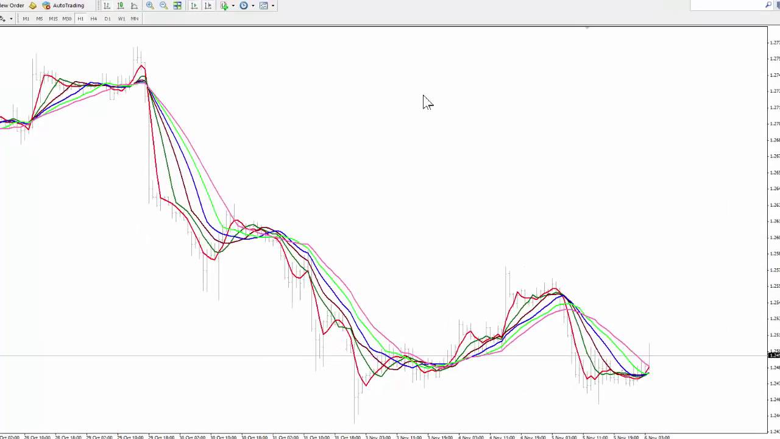The width and height of the screenshot is (780, 439).
Task: Select the M15 timeframe
Action: point(53,19)
